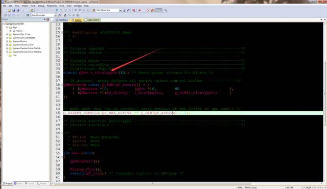The width and height of the screenshot is (327, 189).
Task: Click the Kill All Breakpoints icon
Action: coord(152,10)
